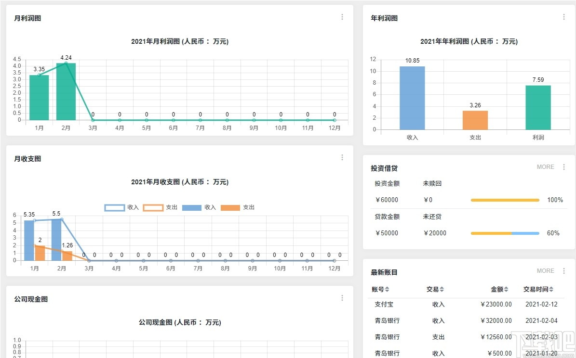
Task: Open MORE in the 投资借贷 panel
Action: click(x=545, y=167)
